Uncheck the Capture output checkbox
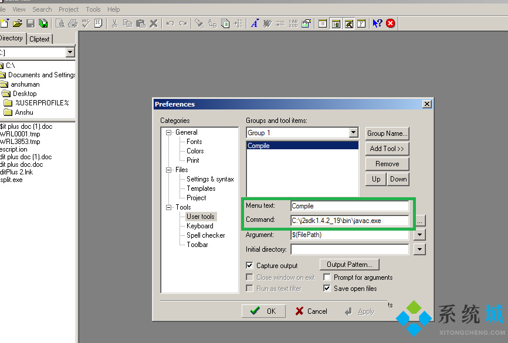This screenshot has height=343, width=508. 249,265
